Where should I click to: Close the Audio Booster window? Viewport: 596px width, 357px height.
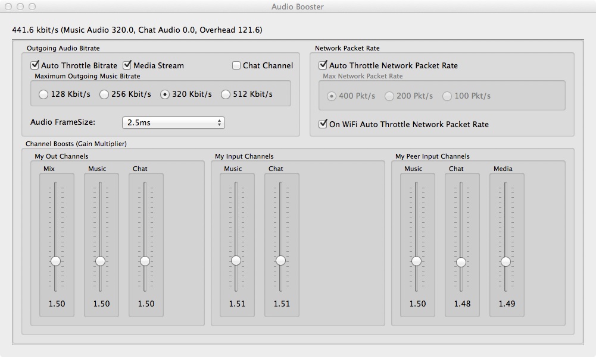(x=8, y=7)
